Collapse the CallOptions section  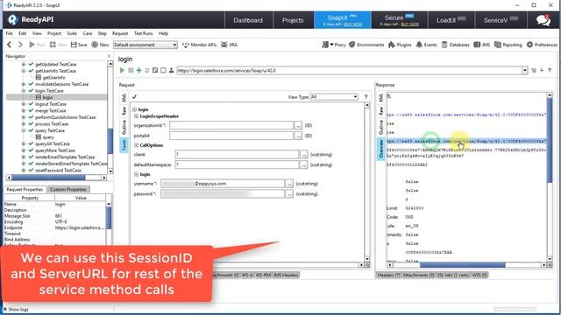pos(137,145)
